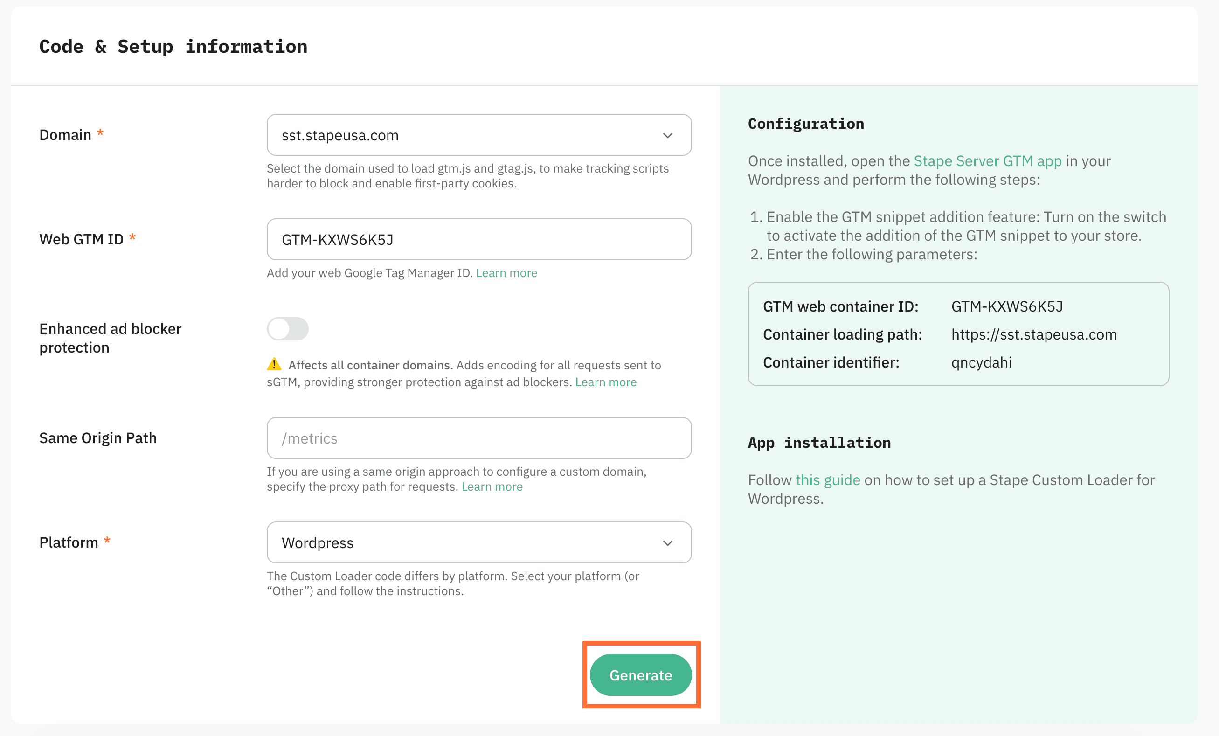Screen dimensions: 1219x736
Task: Enable Enhanced ad blocker protection
Action: point(288,329)
